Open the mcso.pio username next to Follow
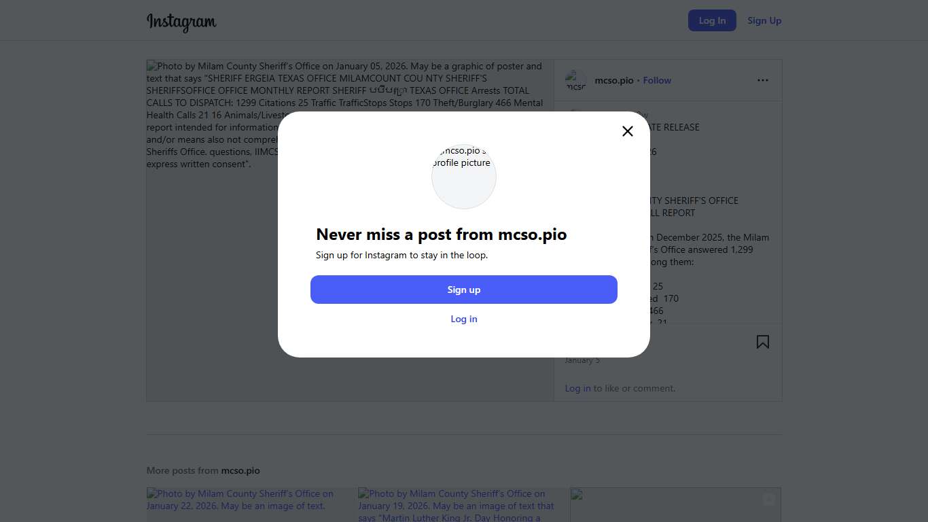 (x=614, y=80)
